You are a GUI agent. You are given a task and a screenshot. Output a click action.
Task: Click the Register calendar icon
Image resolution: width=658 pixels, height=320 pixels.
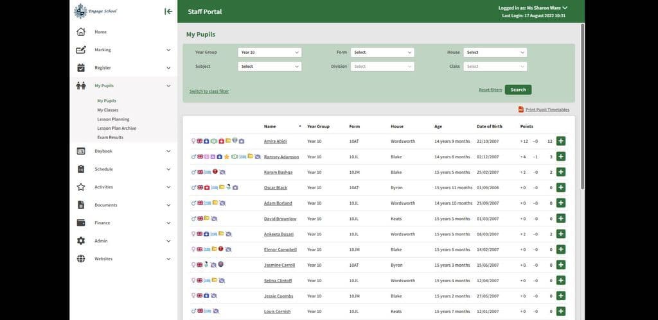[x=81, y=68]
